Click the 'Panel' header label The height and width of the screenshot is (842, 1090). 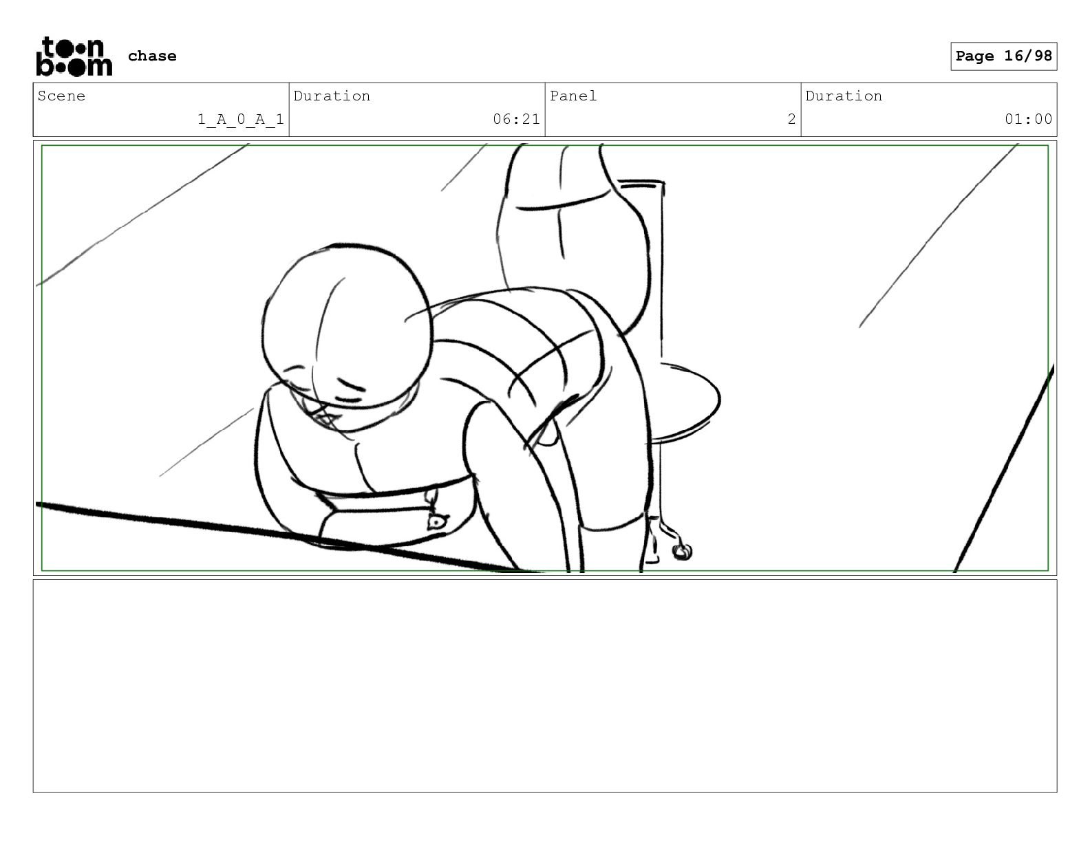click(573, 96)
